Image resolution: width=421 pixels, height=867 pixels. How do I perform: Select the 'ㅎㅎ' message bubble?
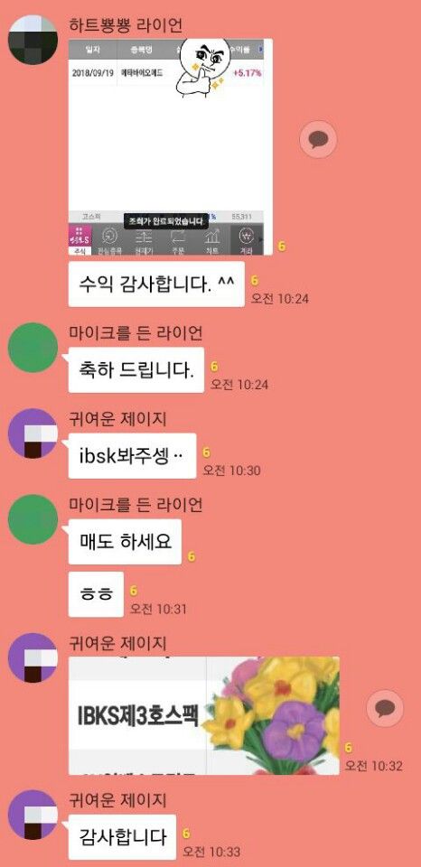96,594
